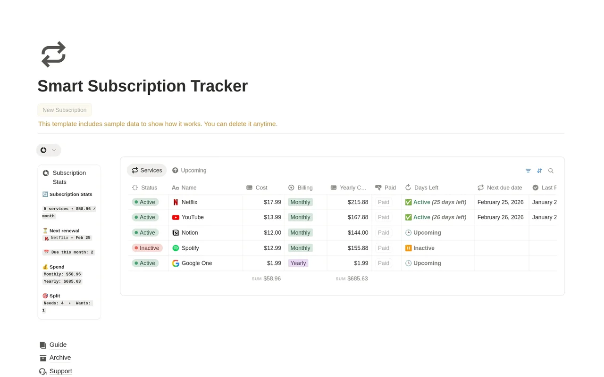Click Netflix icon in Next renewal card
The image size is (604, 377).
coord(47,238)
